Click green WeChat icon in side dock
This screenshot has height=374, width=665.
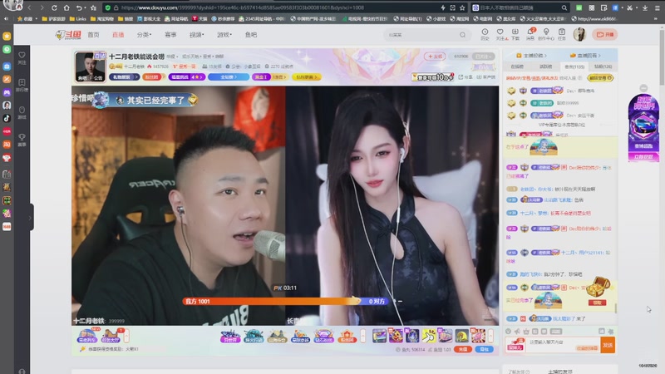click(7, 49)
